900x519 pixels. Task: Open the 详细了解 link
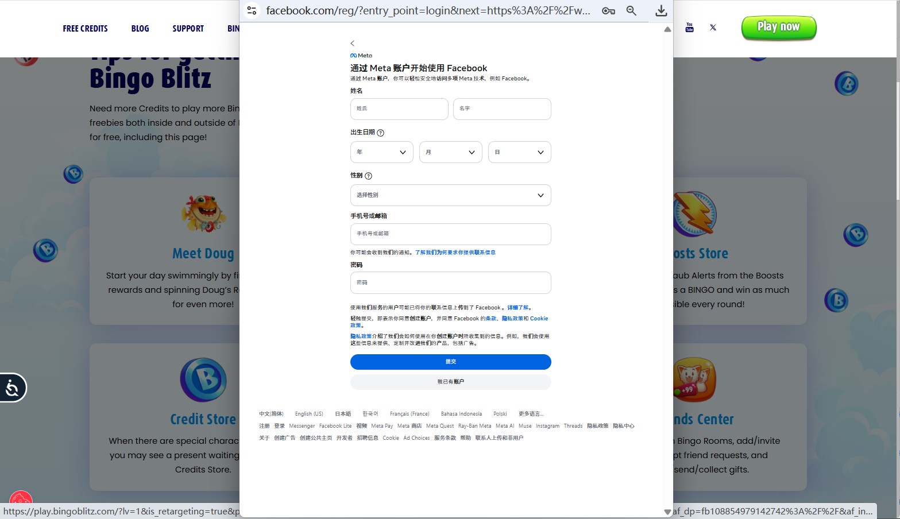[519, 308]
